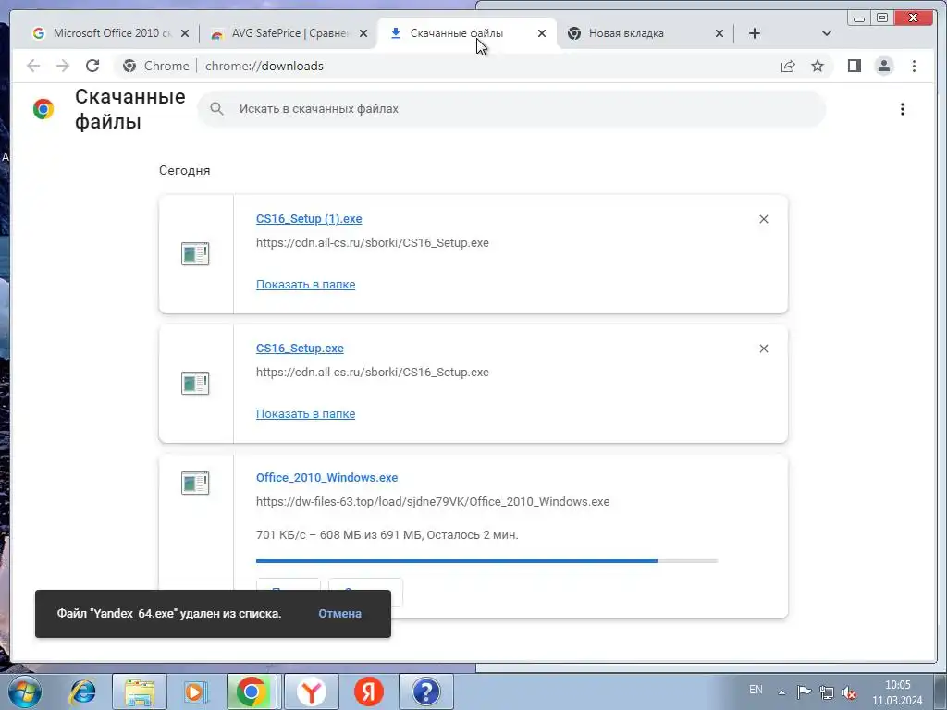Image resolution: width=947 pixels, height=710 pixels.
Task: Click the file icon of Office_2010_Windows.exe
Action: click(195, 483)
